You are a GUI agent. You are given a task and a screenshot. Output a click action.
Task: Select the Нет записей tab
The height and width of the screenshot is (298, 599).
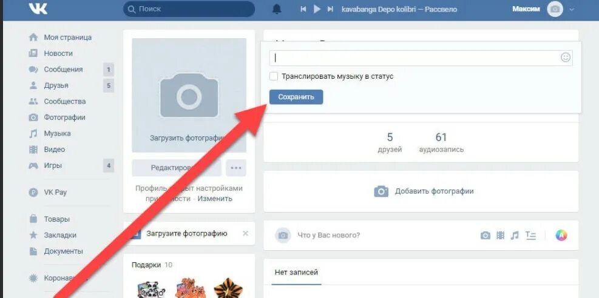tap(296, 273)
